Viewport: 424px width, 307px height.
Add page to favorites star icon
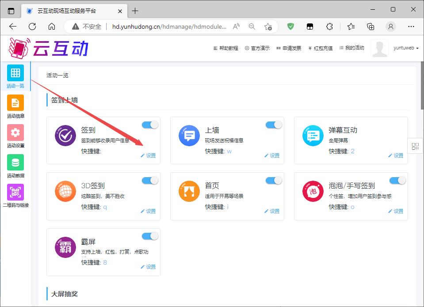coord(268,27)
